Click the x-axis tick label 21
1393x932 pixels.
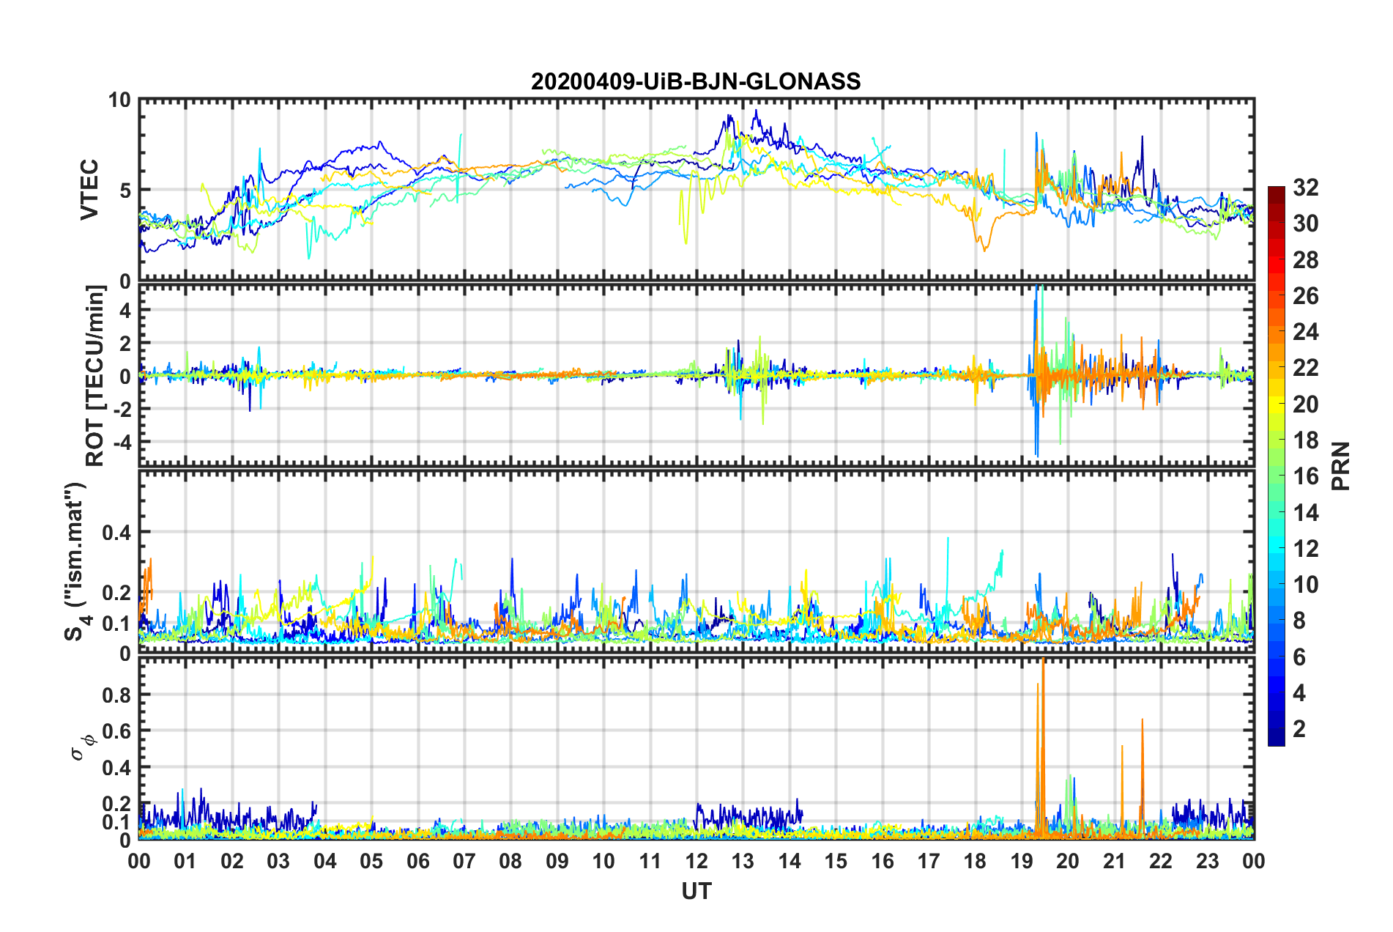[x=1115, y=861]
